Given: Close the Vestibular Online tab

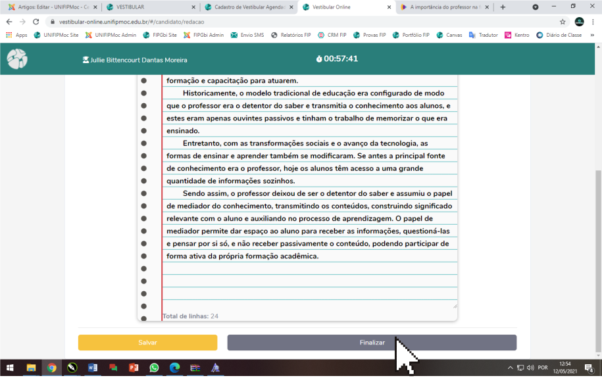Looking at the screenshot, I should pos(389,7).
